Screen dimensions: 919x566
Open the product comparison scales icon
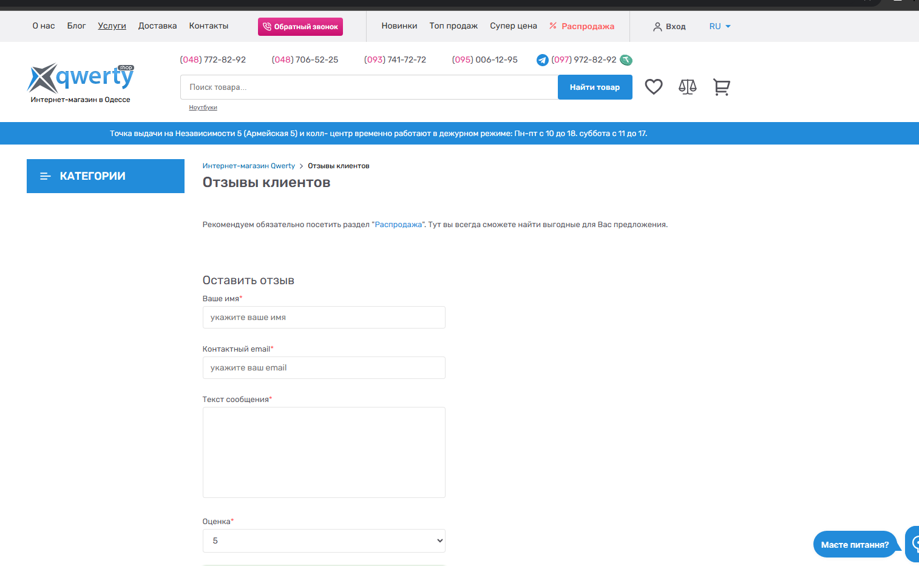(x=687, y=87)
